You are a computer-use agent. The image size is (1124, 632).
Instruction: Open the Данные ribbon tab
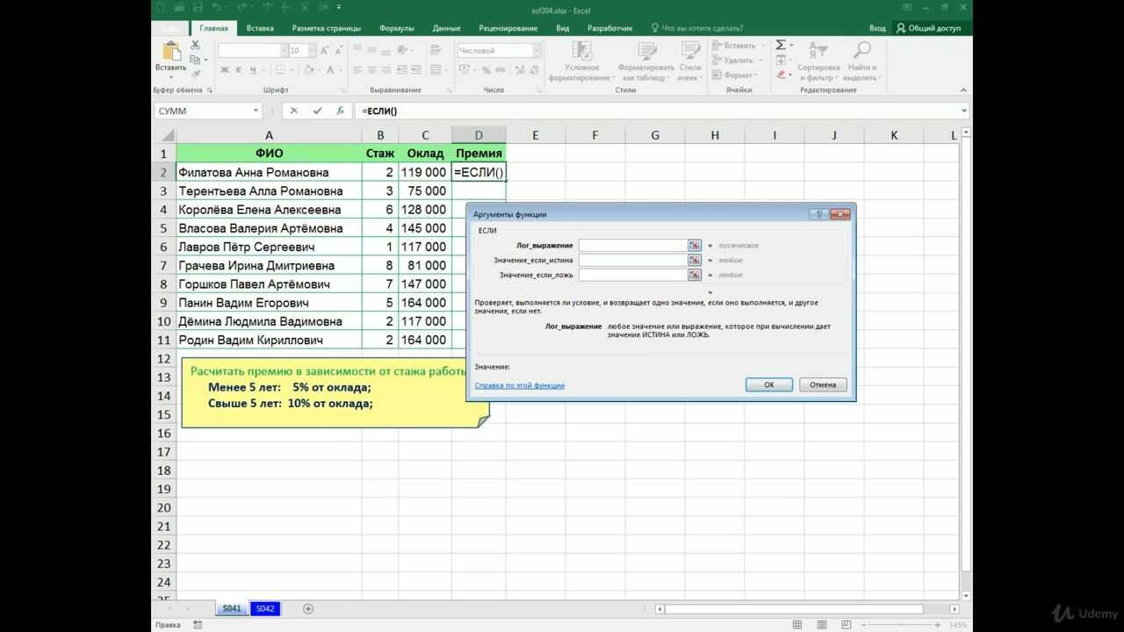click(x=447, y=28)
